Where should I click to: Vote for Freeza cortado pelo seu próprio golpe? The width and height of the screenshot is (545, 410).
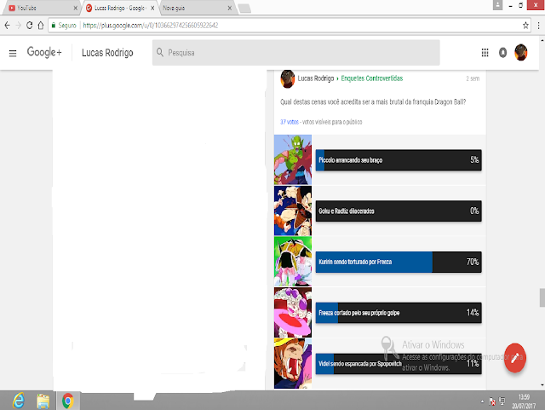point(399,313)
